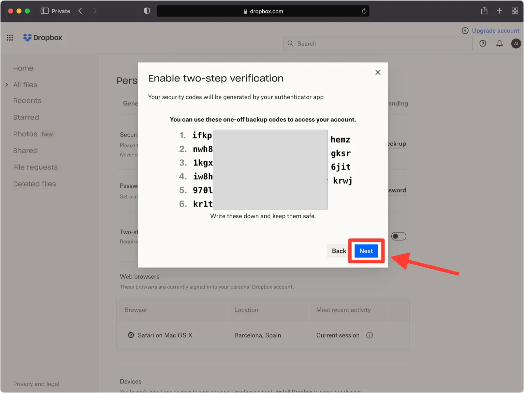Click the 'Most recent activity' column header
The height and width of the screenshot is (393, 524).
[x=343, y=310]
